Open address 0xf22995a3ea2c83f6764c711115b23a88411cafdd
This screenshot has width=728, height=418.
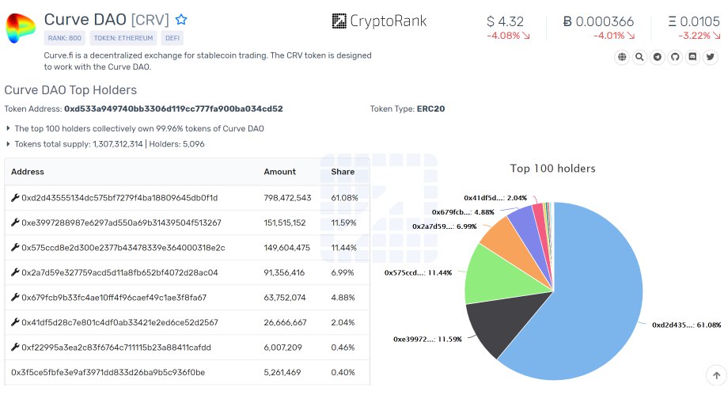116,348
